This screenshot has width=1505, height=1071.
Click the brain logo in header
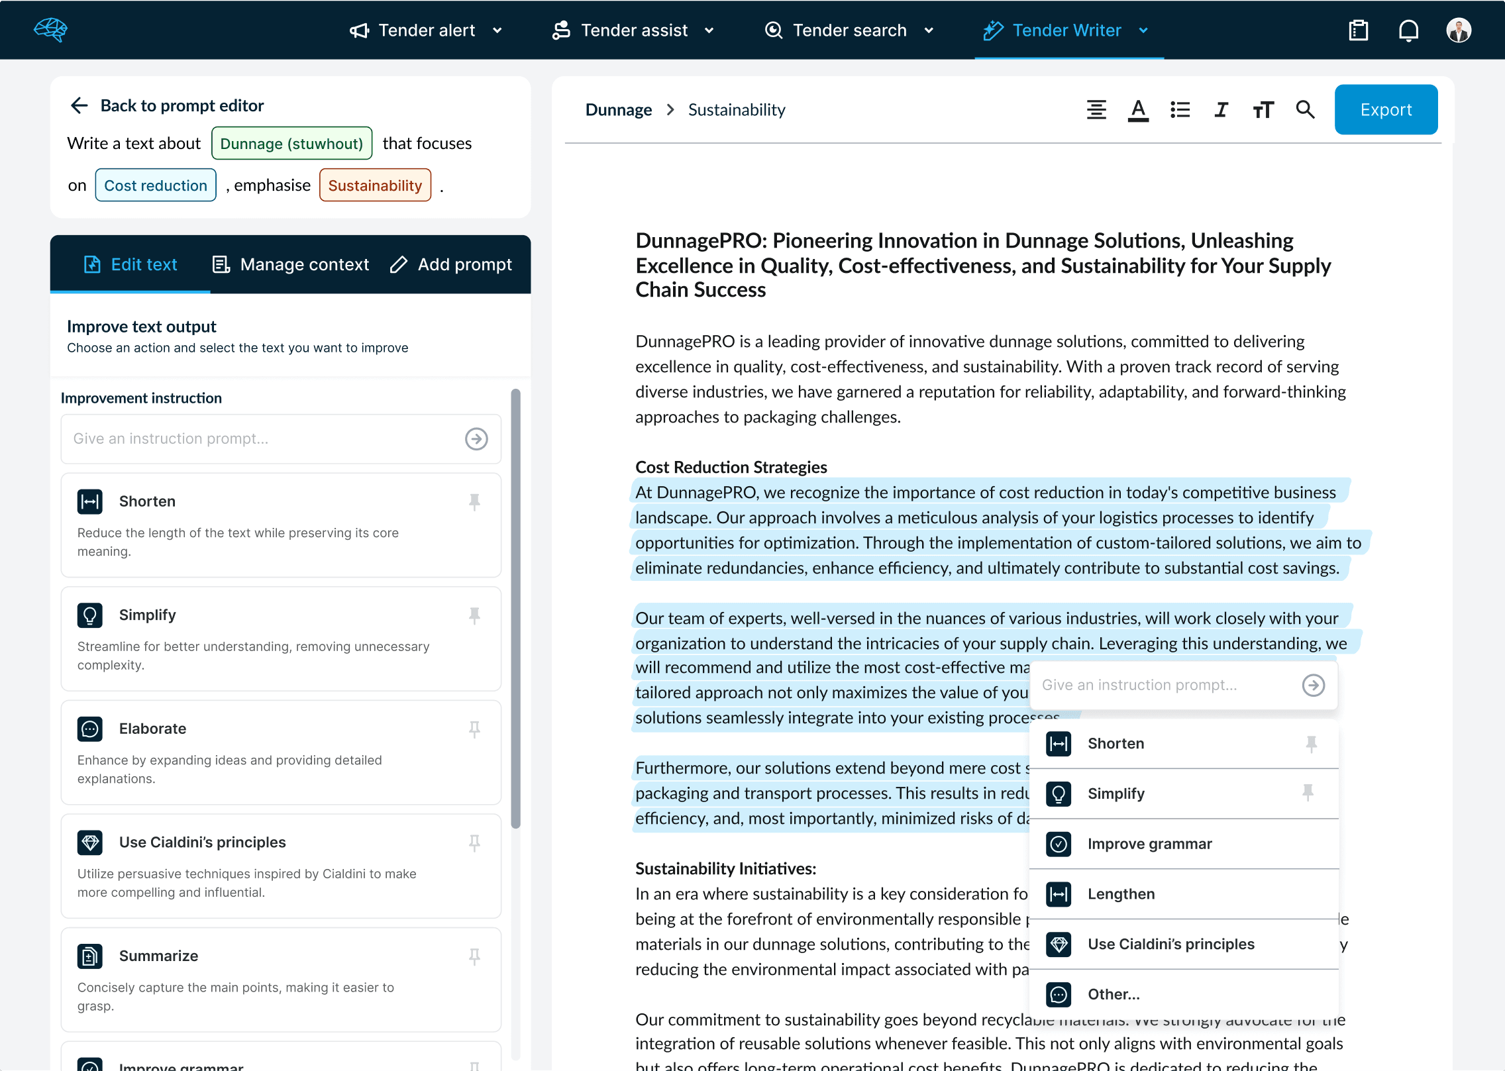(51, 30)
